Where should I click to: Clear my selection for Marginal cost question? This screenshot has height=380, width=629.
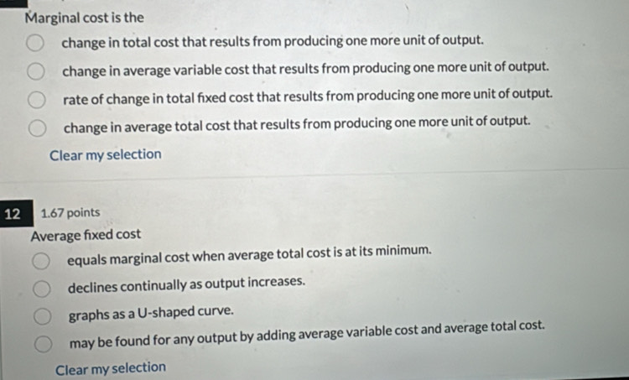pos(105,154)
